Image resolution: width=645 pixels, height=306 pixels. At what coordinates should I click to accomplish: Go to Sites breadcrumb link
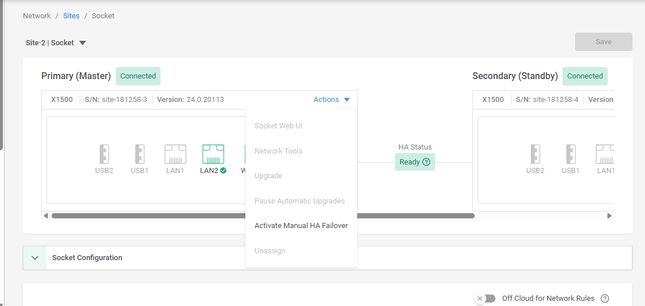[71, 16]
